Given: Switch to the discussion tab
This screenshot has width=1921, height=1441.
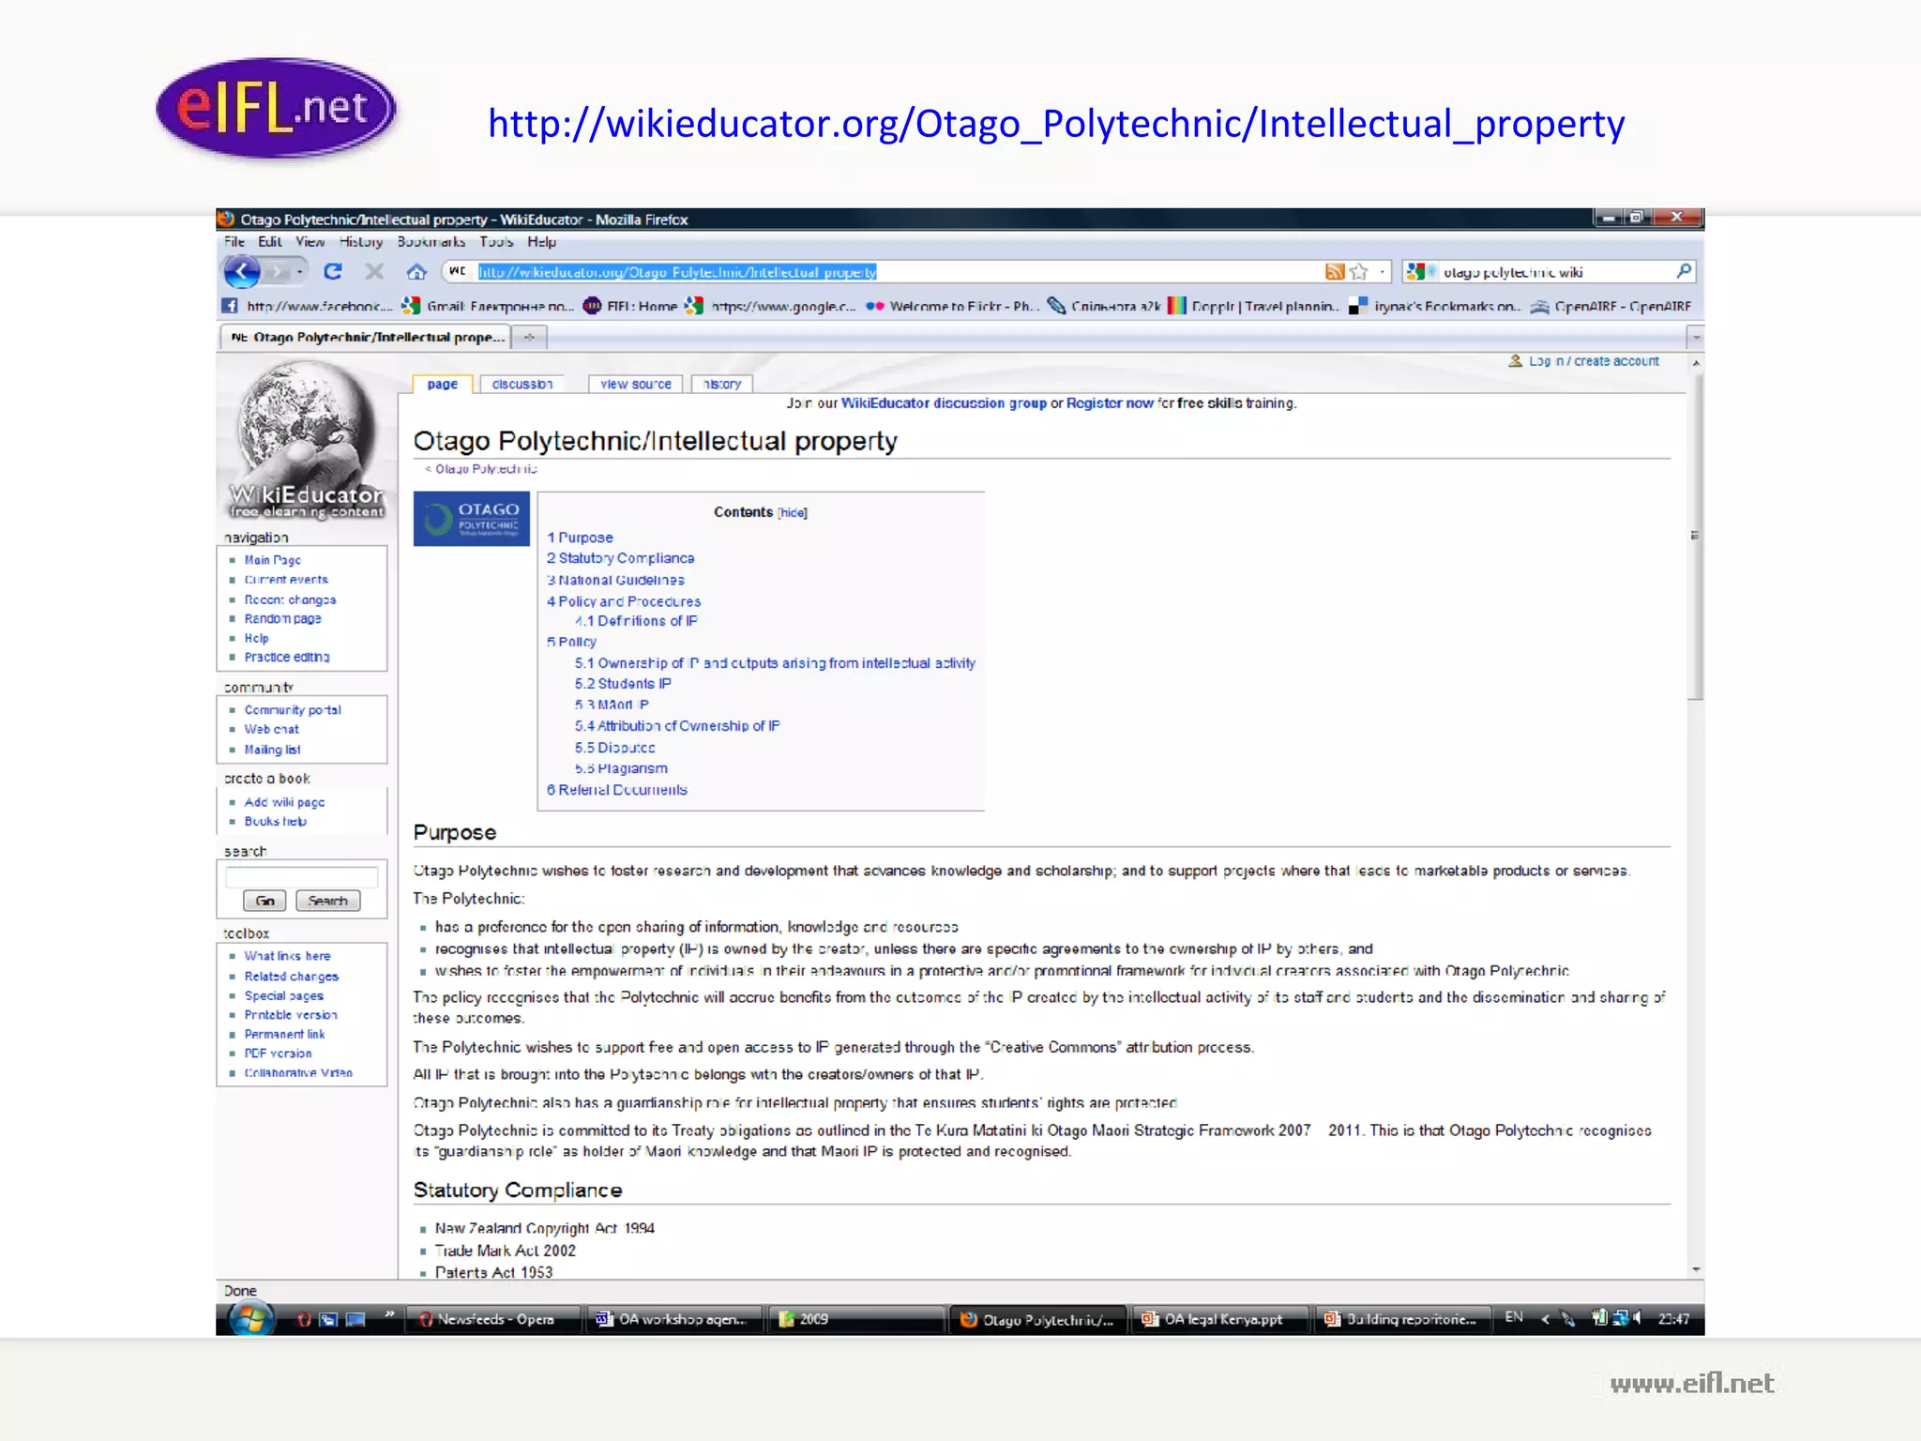Looking at the screenshot, I should tap(522, 384).
